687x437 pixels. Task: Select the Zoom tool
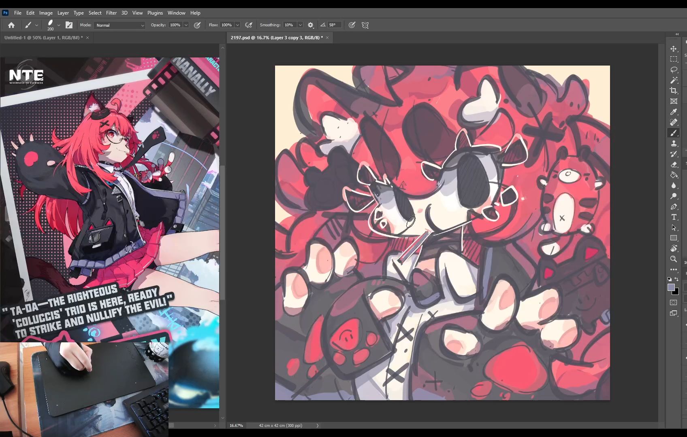tap(674, 259)
